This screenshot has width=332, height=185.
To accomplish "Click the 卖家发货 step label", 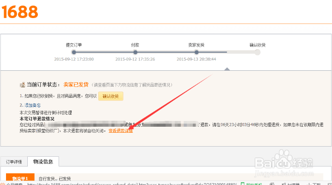I will [196, 45].
